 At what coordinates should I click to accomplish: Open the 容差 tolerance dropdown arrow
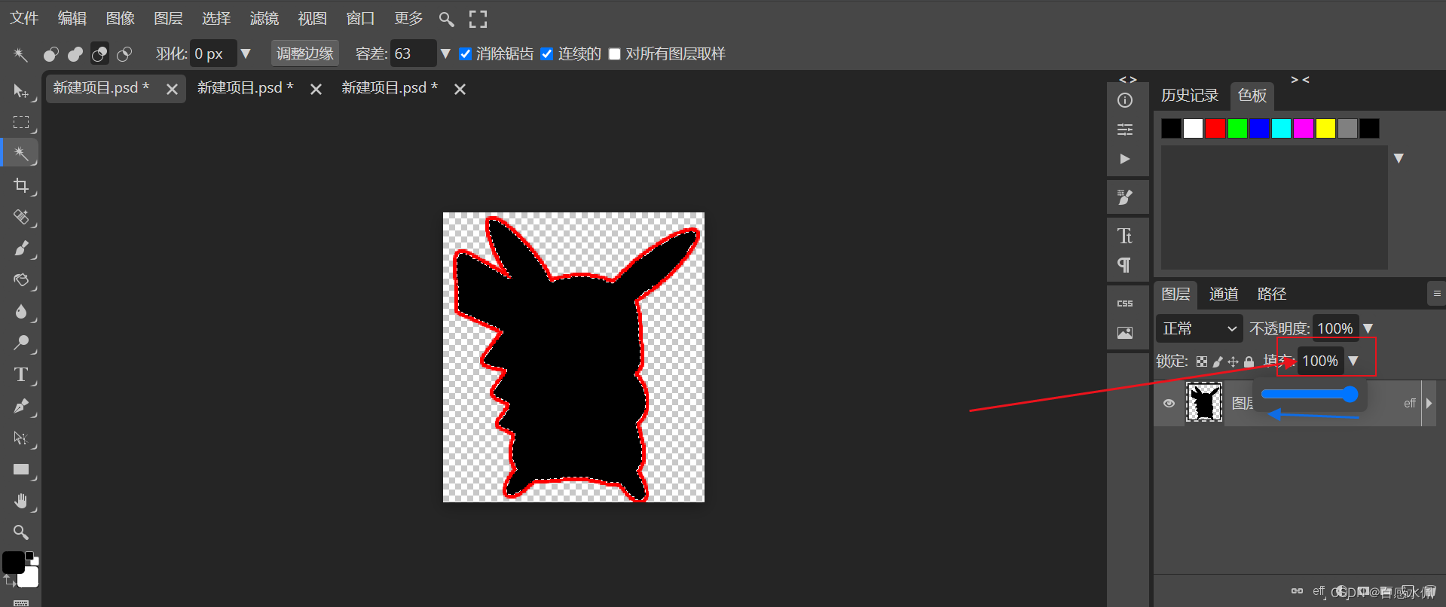(445, 53)
